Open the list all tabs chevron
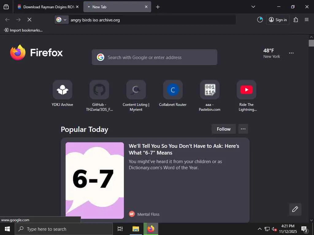 click(253, 7)
